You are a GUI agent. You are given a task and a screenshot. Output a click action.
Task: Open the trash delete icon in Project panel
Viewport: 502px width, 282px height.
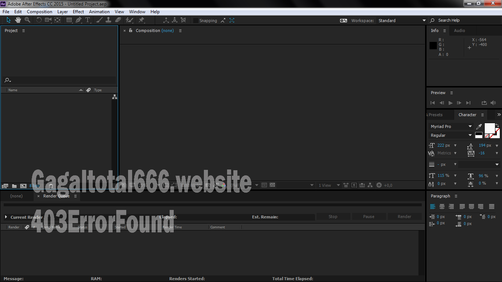point(51,186)
